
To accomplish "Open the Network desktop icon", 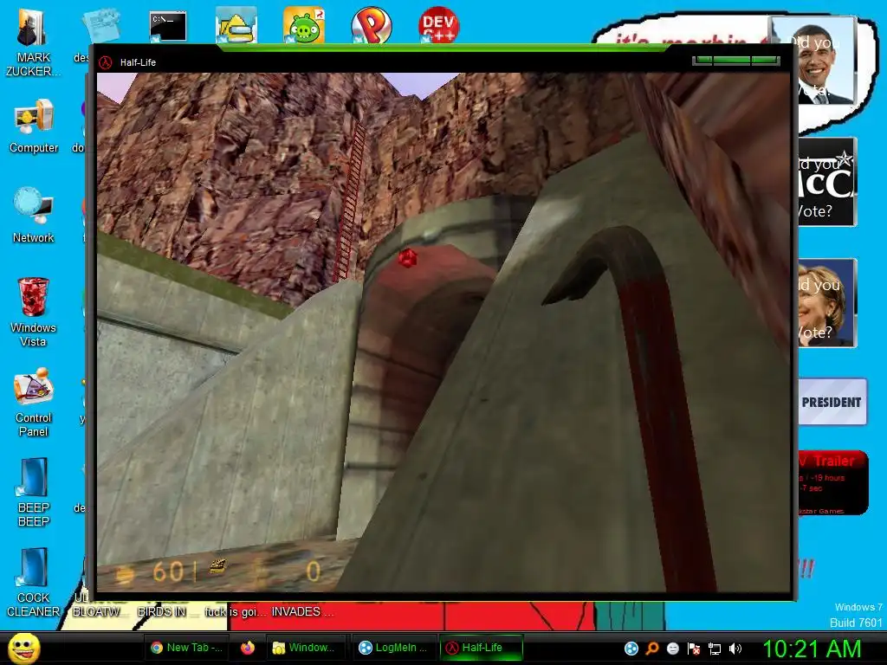I will point(34,216).
